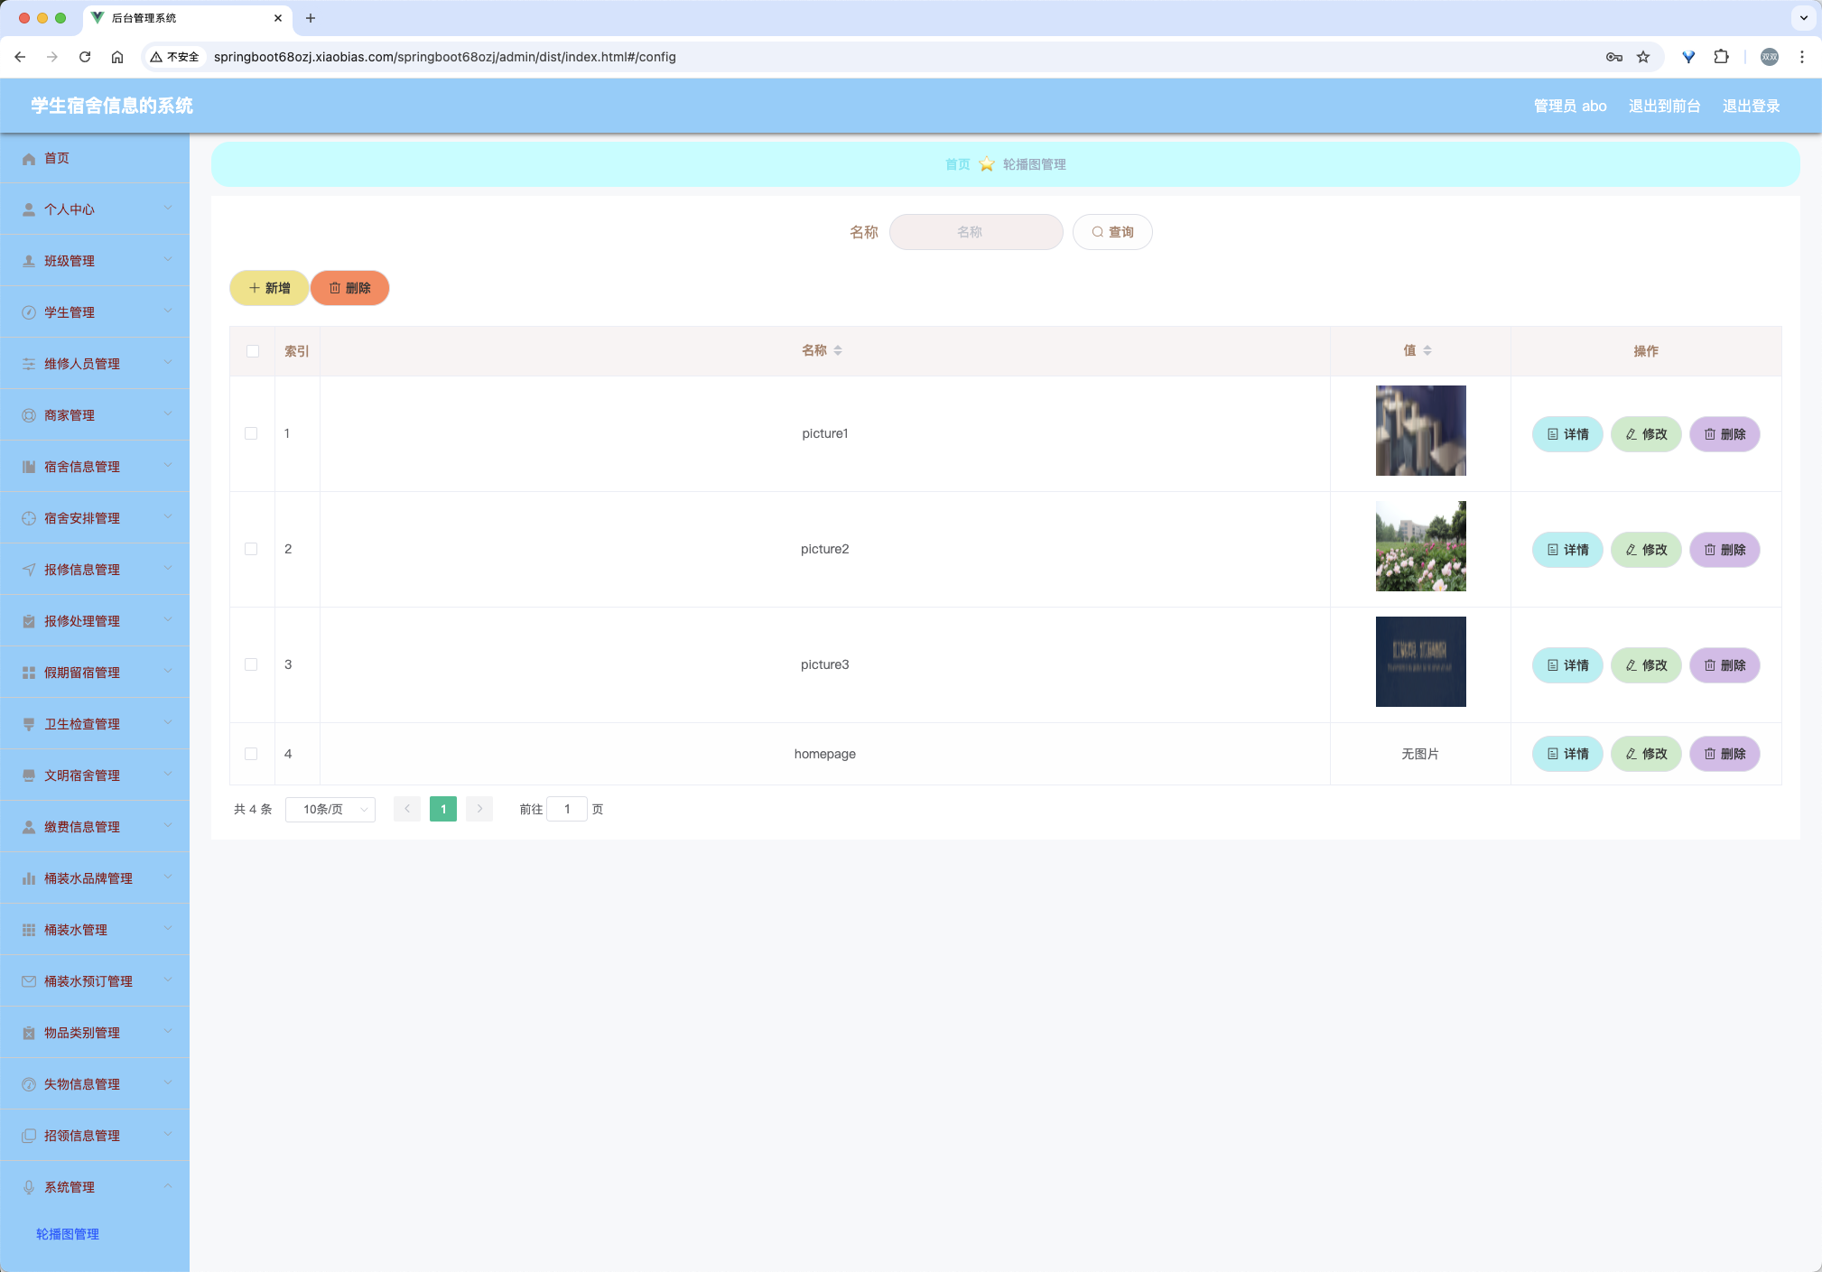This screenshot has height=1272, width=1822.
Task: Click the 名称 search input field
Action: click(976, 232)
